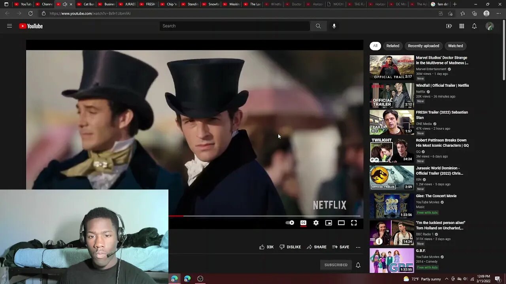The height and width of the screenshot is (284, 506).
Task: Click the ONE Media channel name
Action: 424,124
